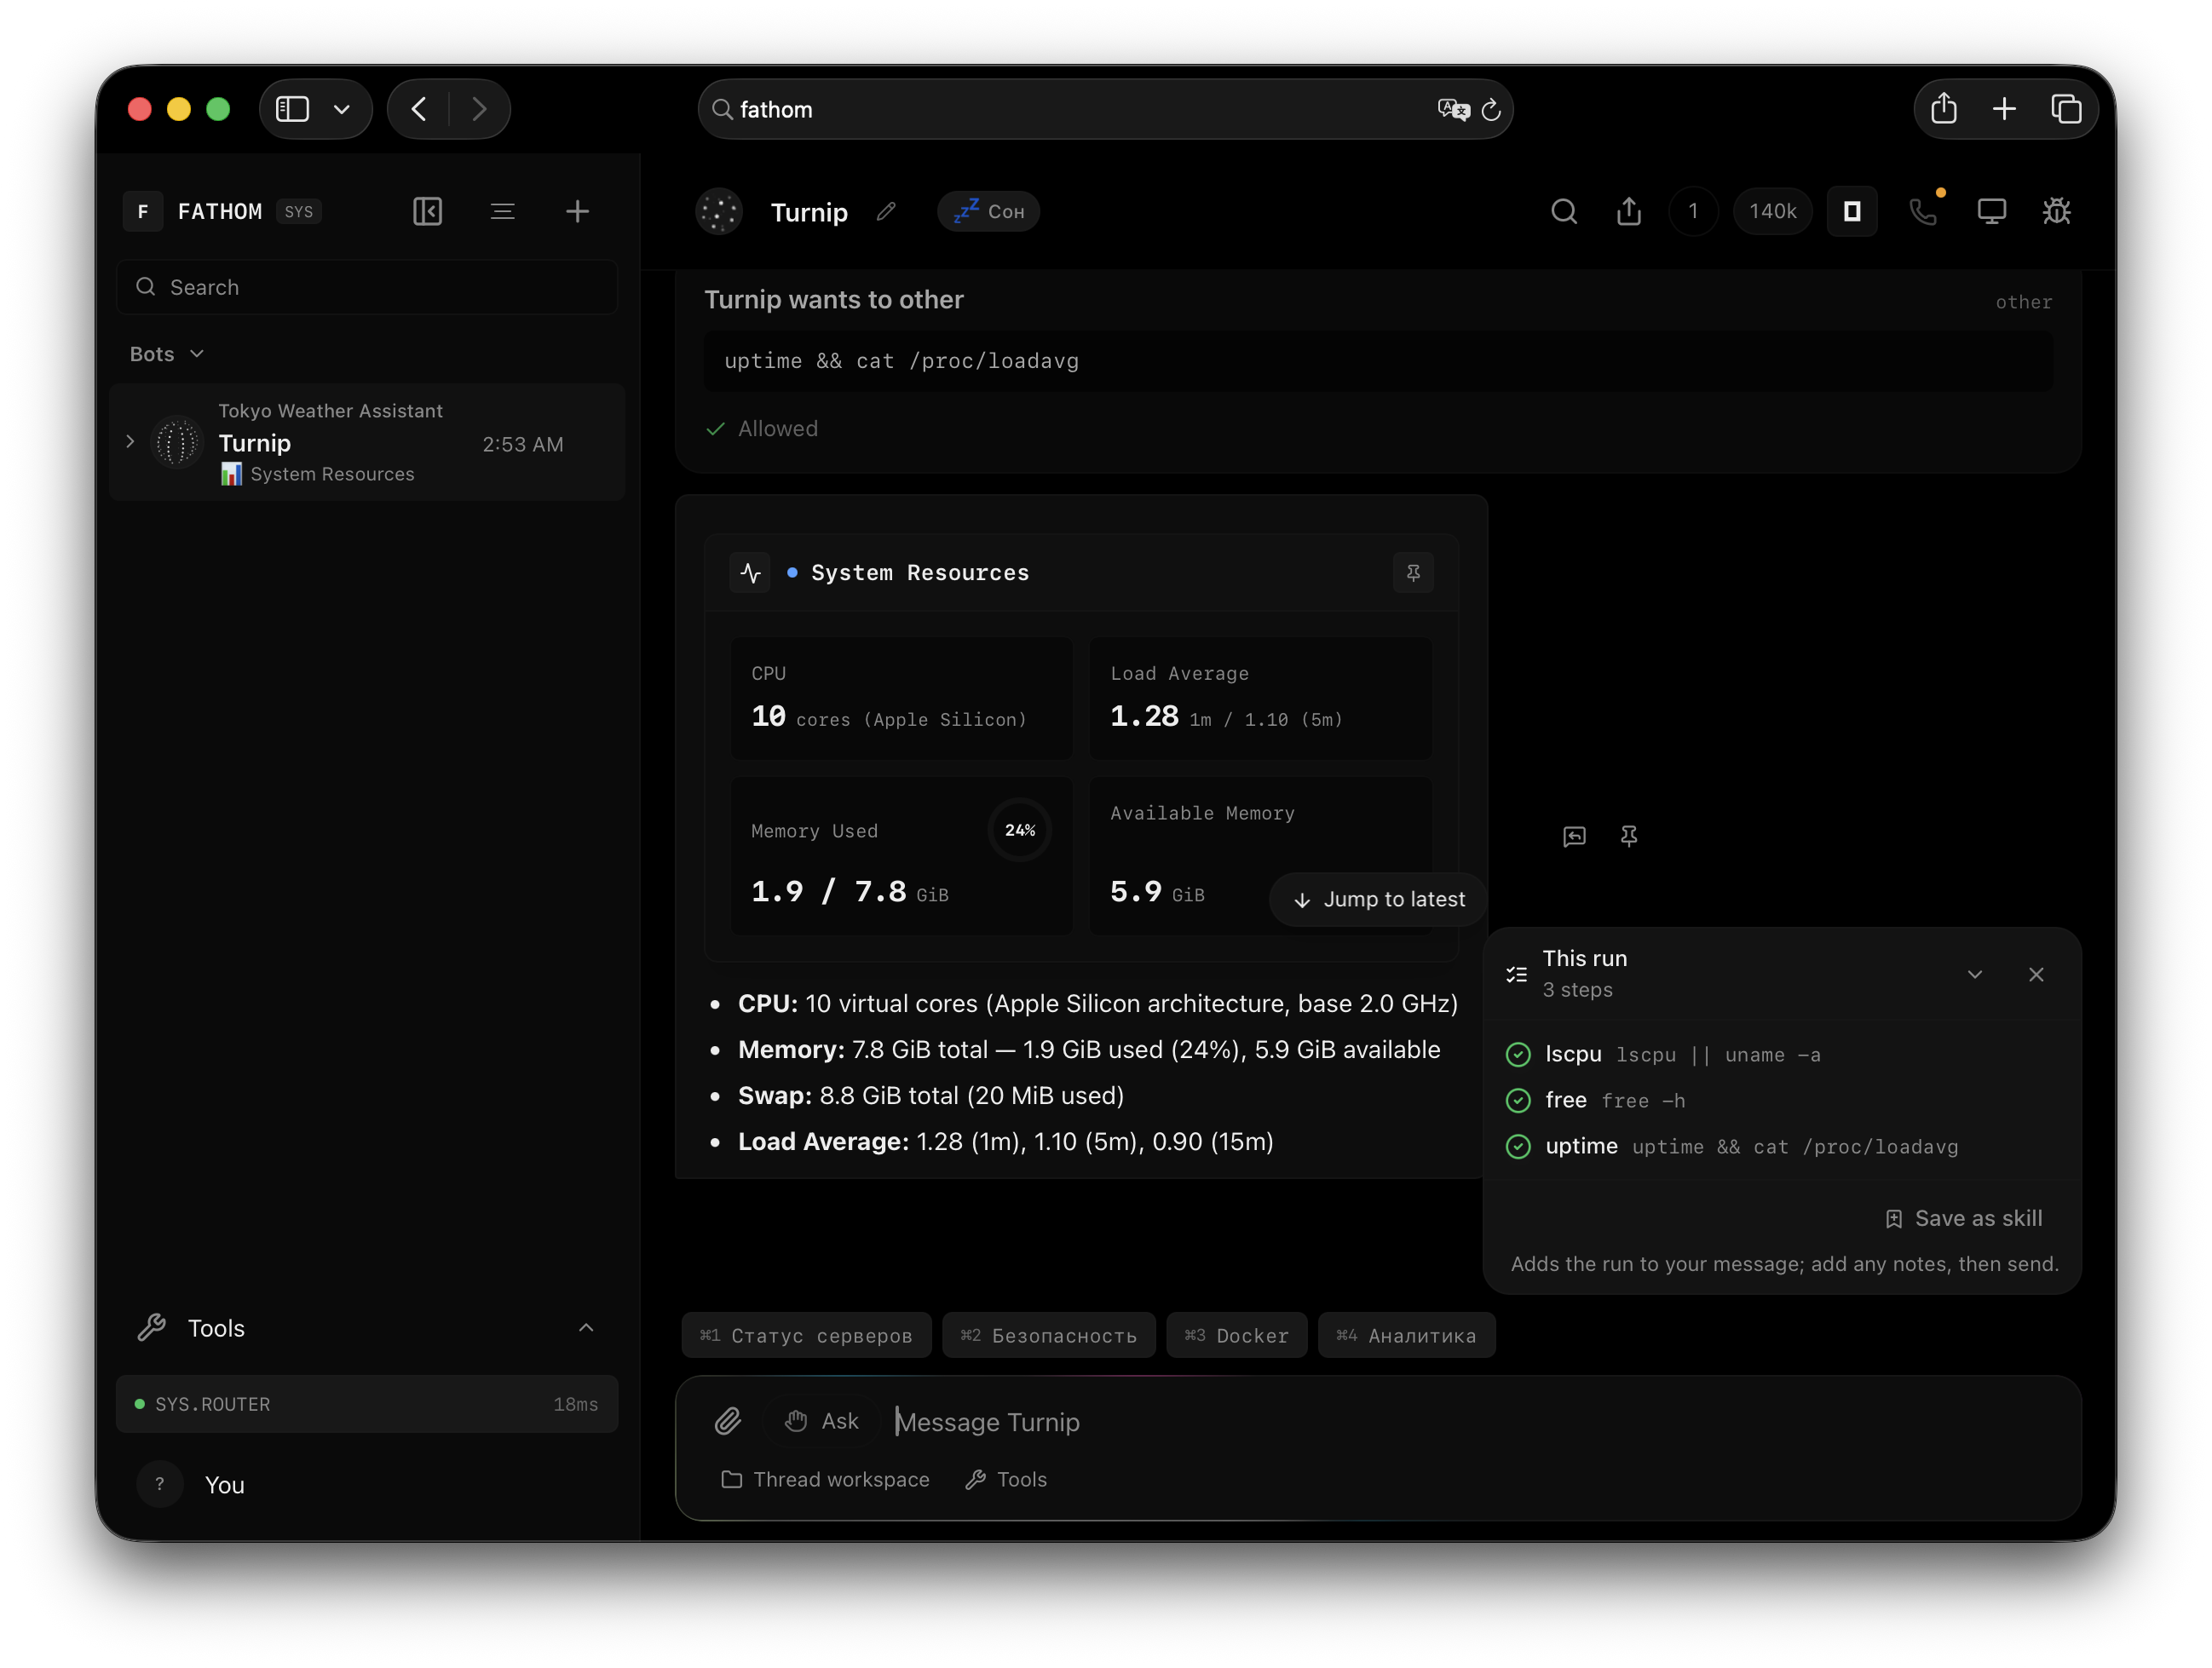Image resolution: width=2212 pixels, height=1668 pixels.
Task: Attach a file with paperclip icon
Action: coord(728,1421)
